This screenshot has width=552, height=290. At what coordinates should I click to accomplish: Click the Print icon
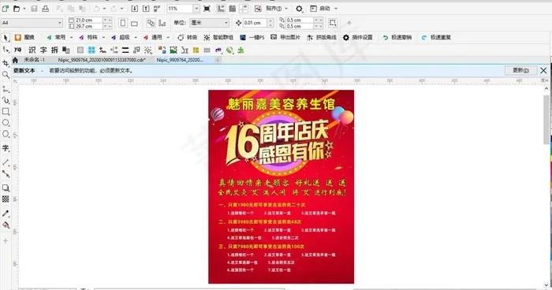click(46, 9)
